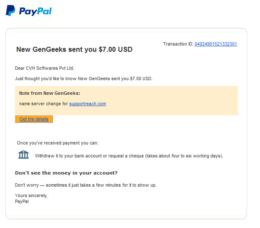The image size is (260, 228).
Task: Click the 'New GenGeeks sent you $7.00 USD' heading
Action: click(74, 49)
